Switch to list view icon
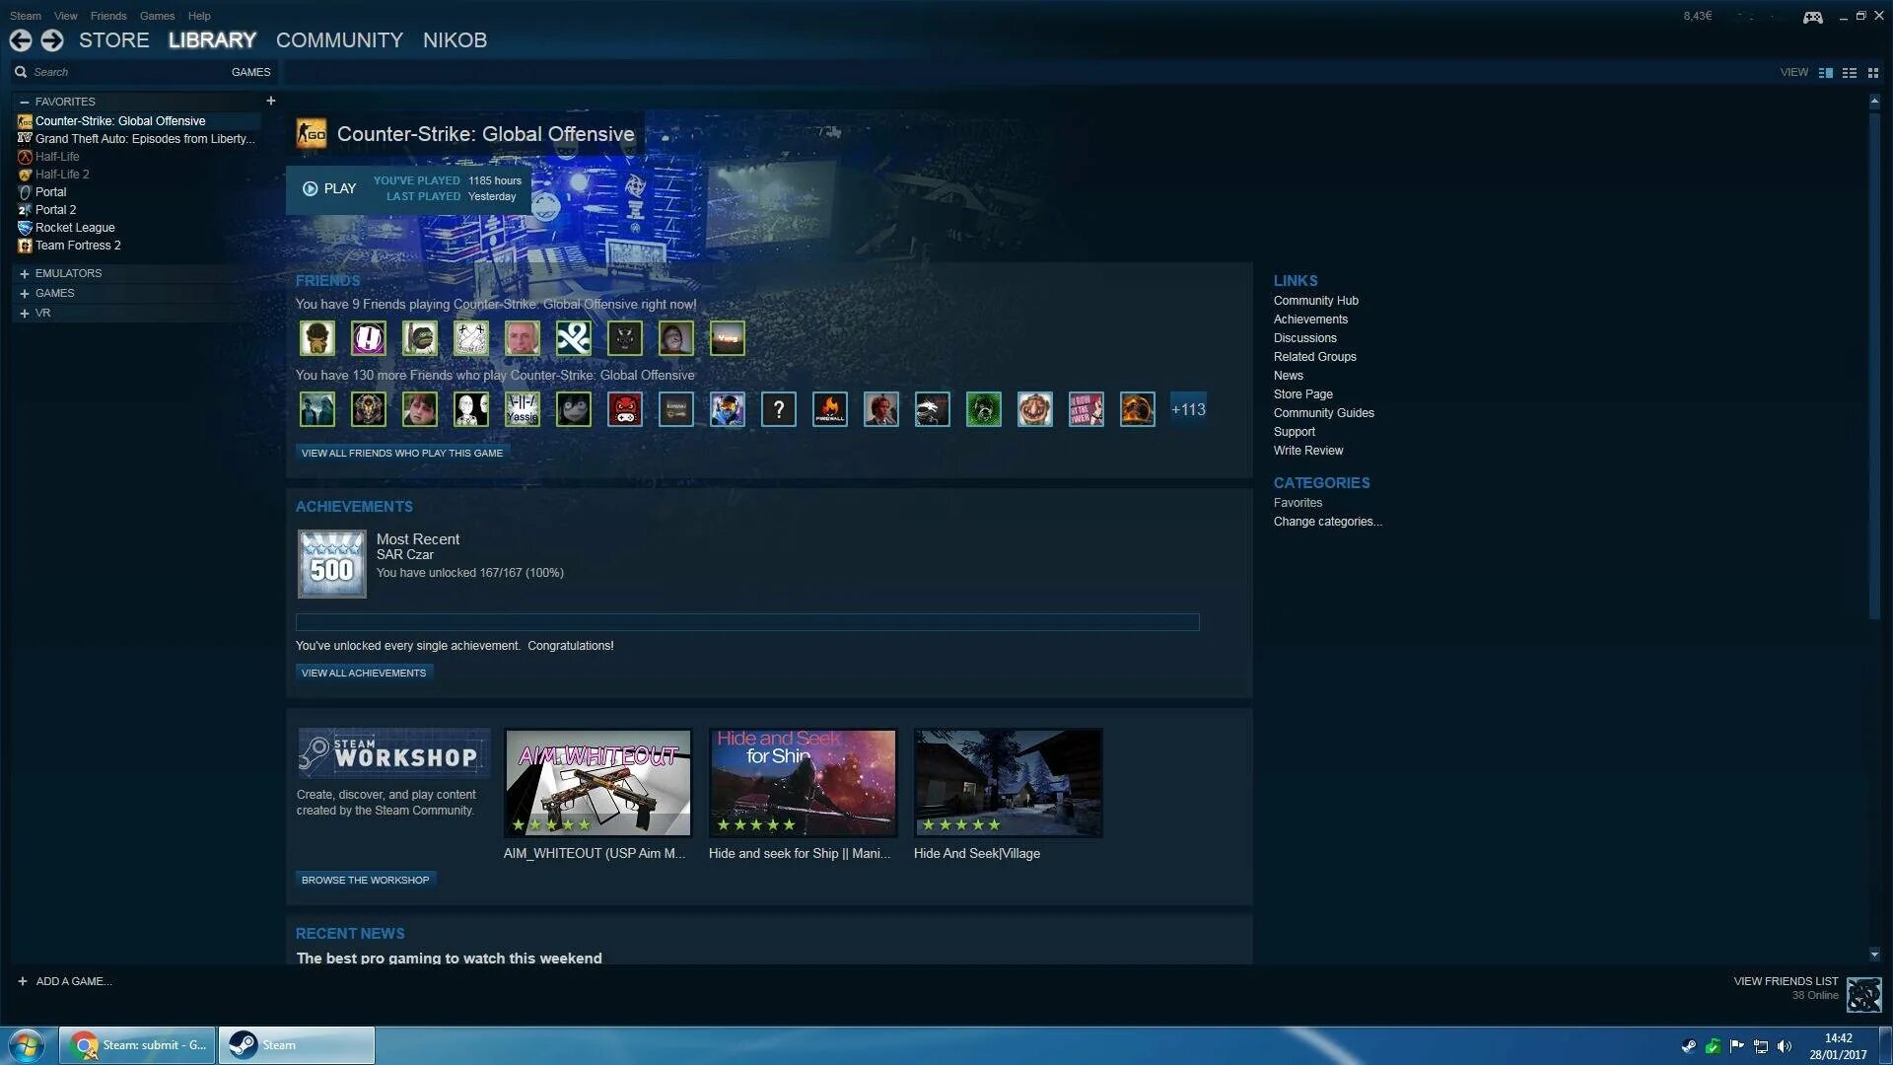 pyautogui.click(x=1850, y=72)
